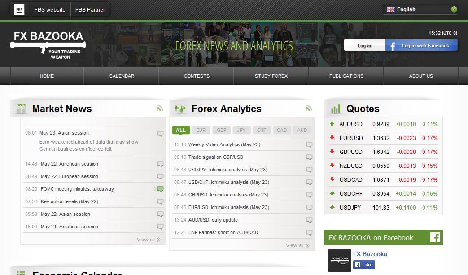Open the FBS website link
This screenshot has width=468, height=275.
pos(50,9)
